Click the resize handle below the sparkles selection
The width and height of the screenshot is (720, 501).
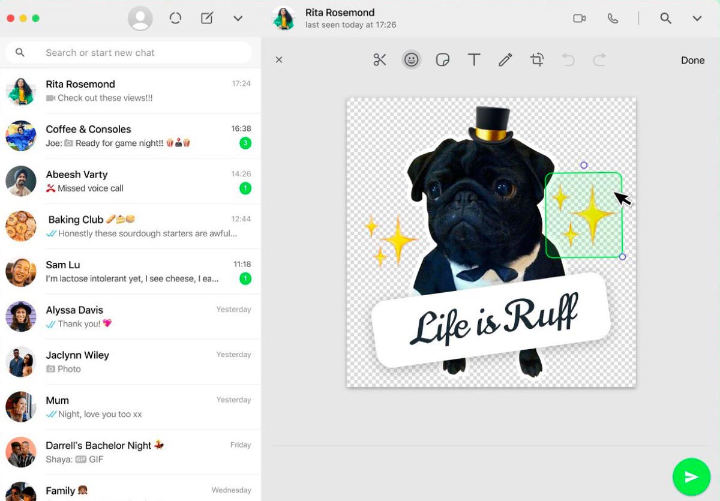[622, 257]
